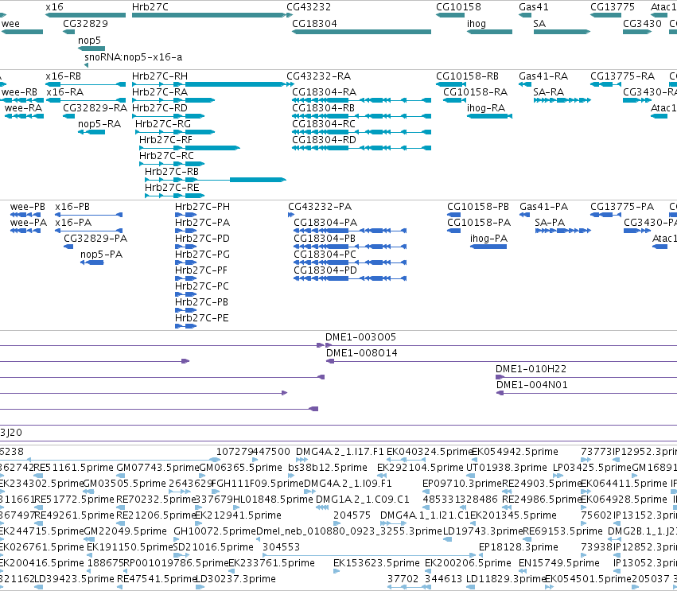Select the EK233761.5prime EST label
The width and height of the screenshot is (677, 591).
tap(271, 563)
